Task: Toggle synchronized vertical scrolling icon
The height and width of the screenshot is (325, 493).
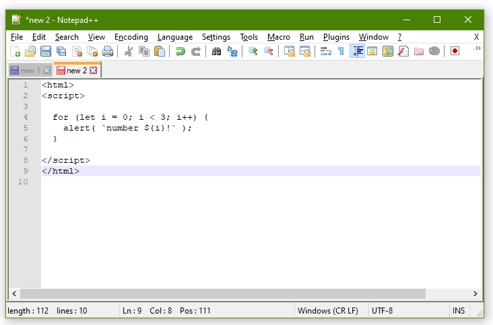Action: pyautogui.click(x=289, y=51)
